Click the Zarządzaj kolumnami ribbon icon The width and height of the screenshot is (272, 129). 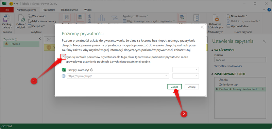coord(67,18)
